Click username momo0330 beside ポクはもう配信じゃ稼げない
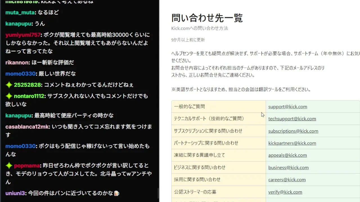Screen dimensions: 360x202 click(x=21, y=146)
